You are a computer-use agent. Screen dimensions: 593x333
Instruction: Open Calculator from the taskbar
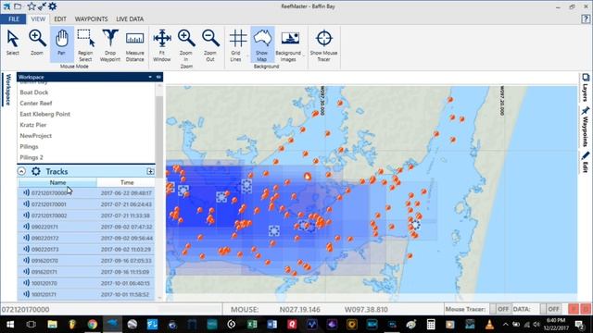[x=431, y=325]
